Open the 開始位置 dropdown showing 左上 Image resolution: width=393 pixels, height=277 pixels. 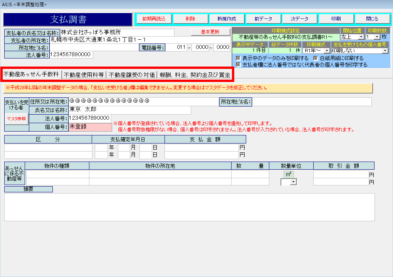coord(361,37)
